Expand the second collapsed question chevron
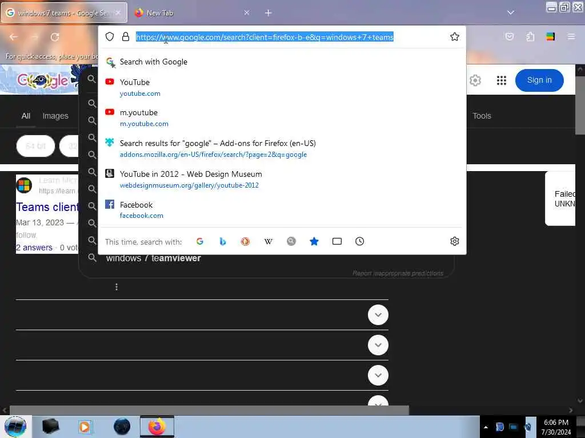This screenshot has width=585, height=438. tap(378, 345)
